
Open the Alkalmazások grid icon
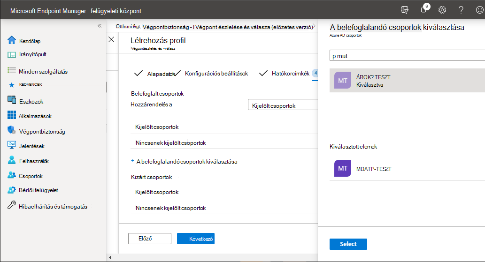(12, 115)
